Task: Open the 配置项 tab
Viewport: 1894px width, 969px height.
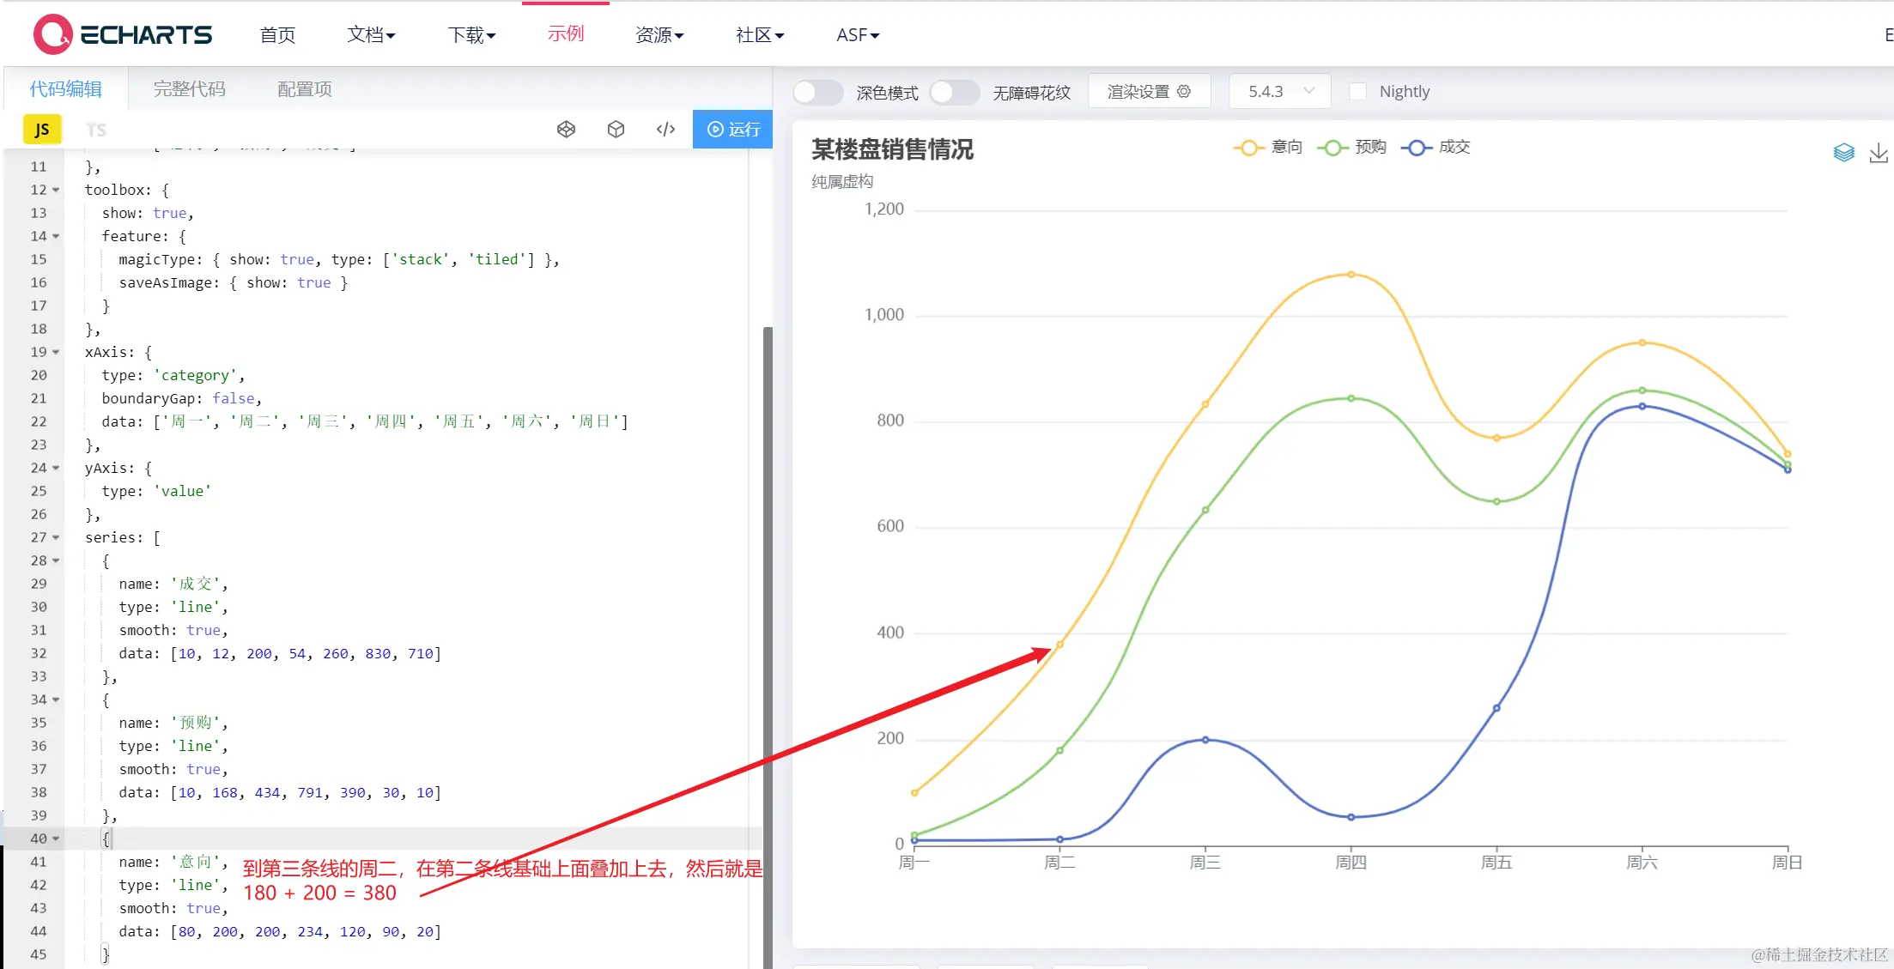Action: [304, 89]
